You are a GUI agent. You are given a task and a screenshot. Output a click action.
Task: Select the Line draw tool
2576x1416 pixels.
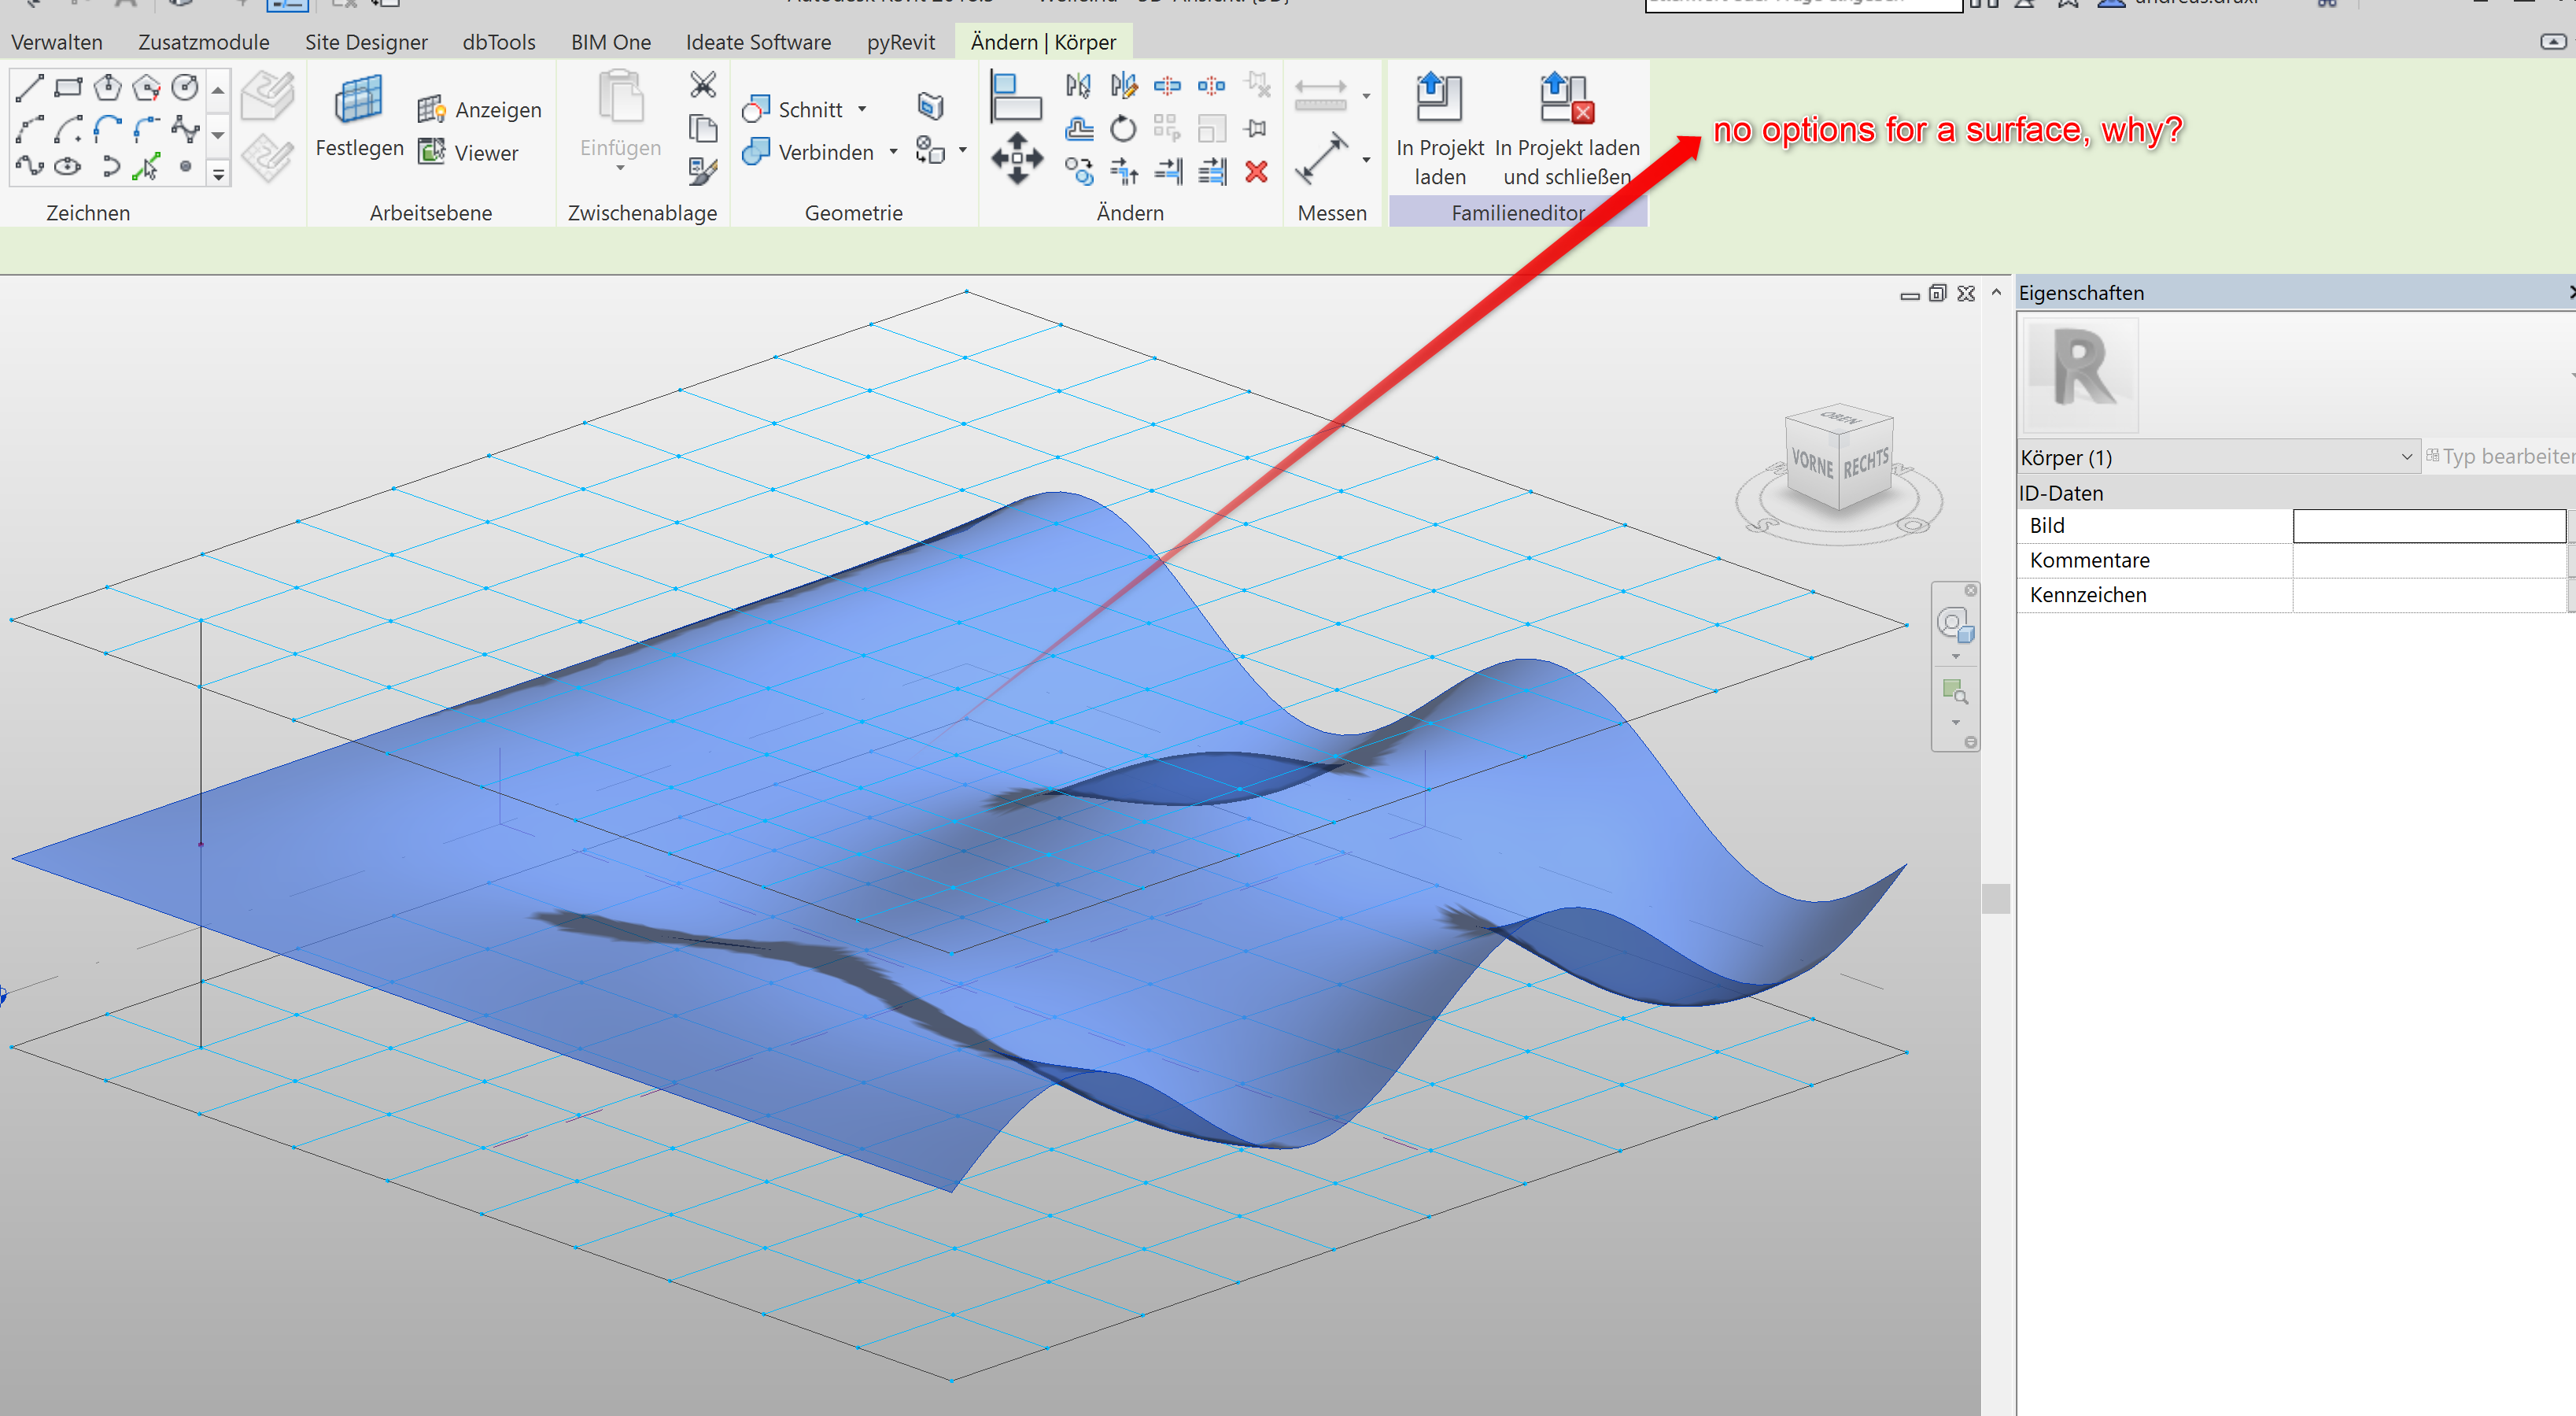coord(30,88)
